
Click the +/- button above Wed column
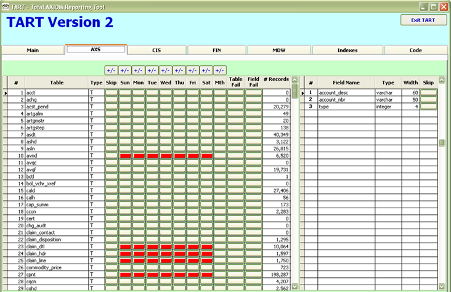point(165,70)
